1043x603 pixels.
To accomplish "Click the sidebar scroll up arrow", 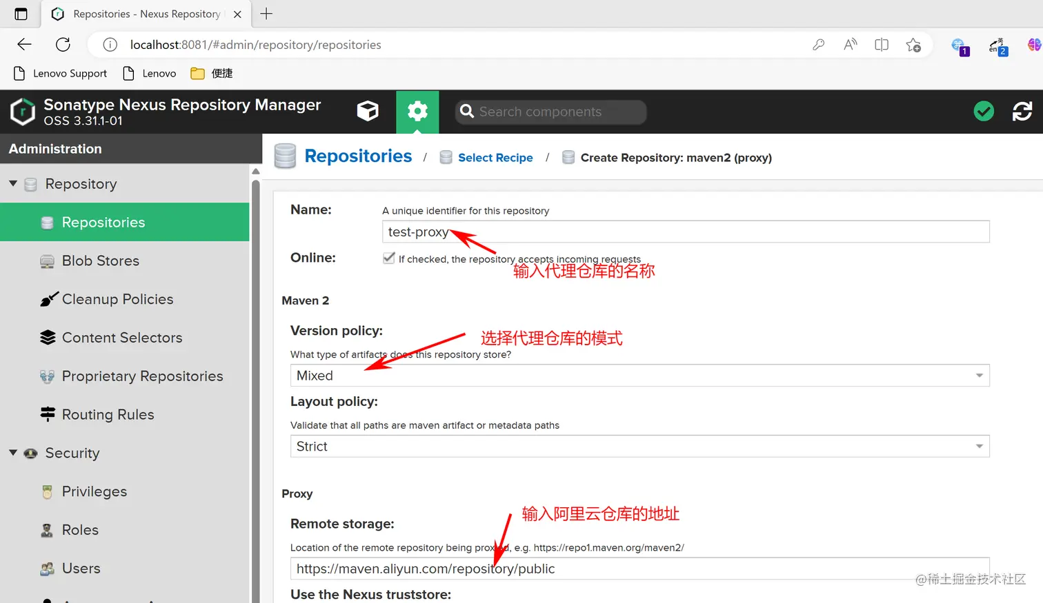I will click(x=256, y=171).
